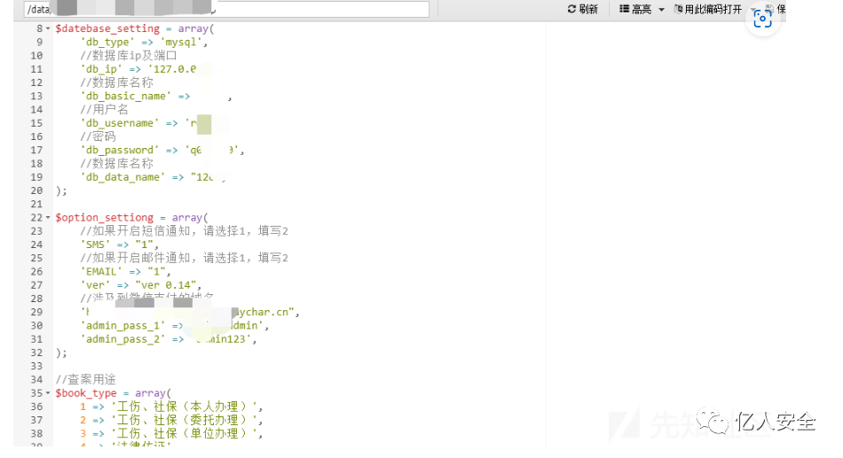Click the 'SMS' key on line 24
Viewport: 843px width, 458px height.
pos(95,245)
